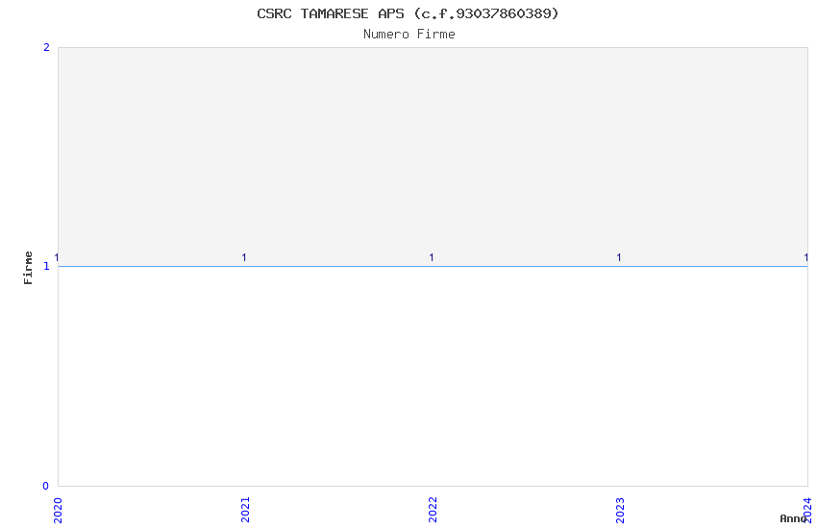This screenshot has width=817, height=528.
Task: Select the 2023 x-axis year label
Action: tap(620, 510)
